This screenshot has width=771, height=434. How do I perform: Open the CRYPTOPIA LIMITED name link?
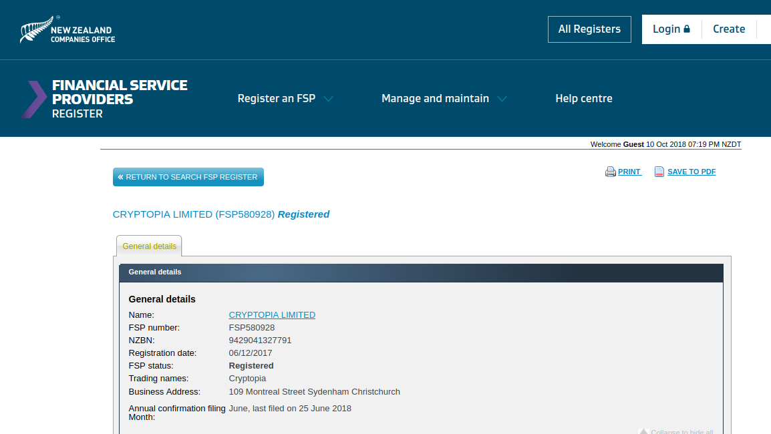pyautogui.click(x=272, y=315)
